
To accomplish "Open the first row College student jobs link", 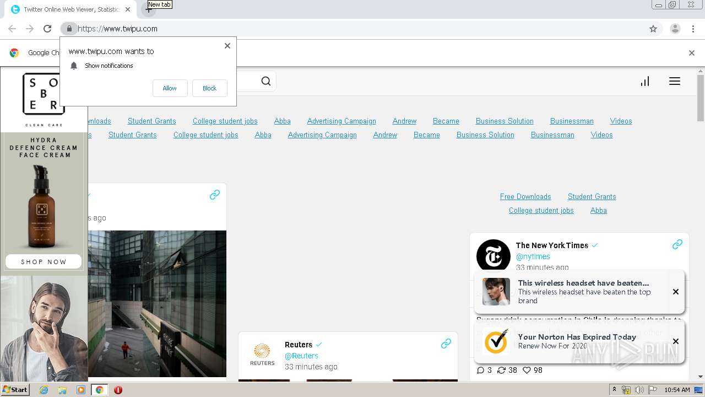I will point(225,121).
